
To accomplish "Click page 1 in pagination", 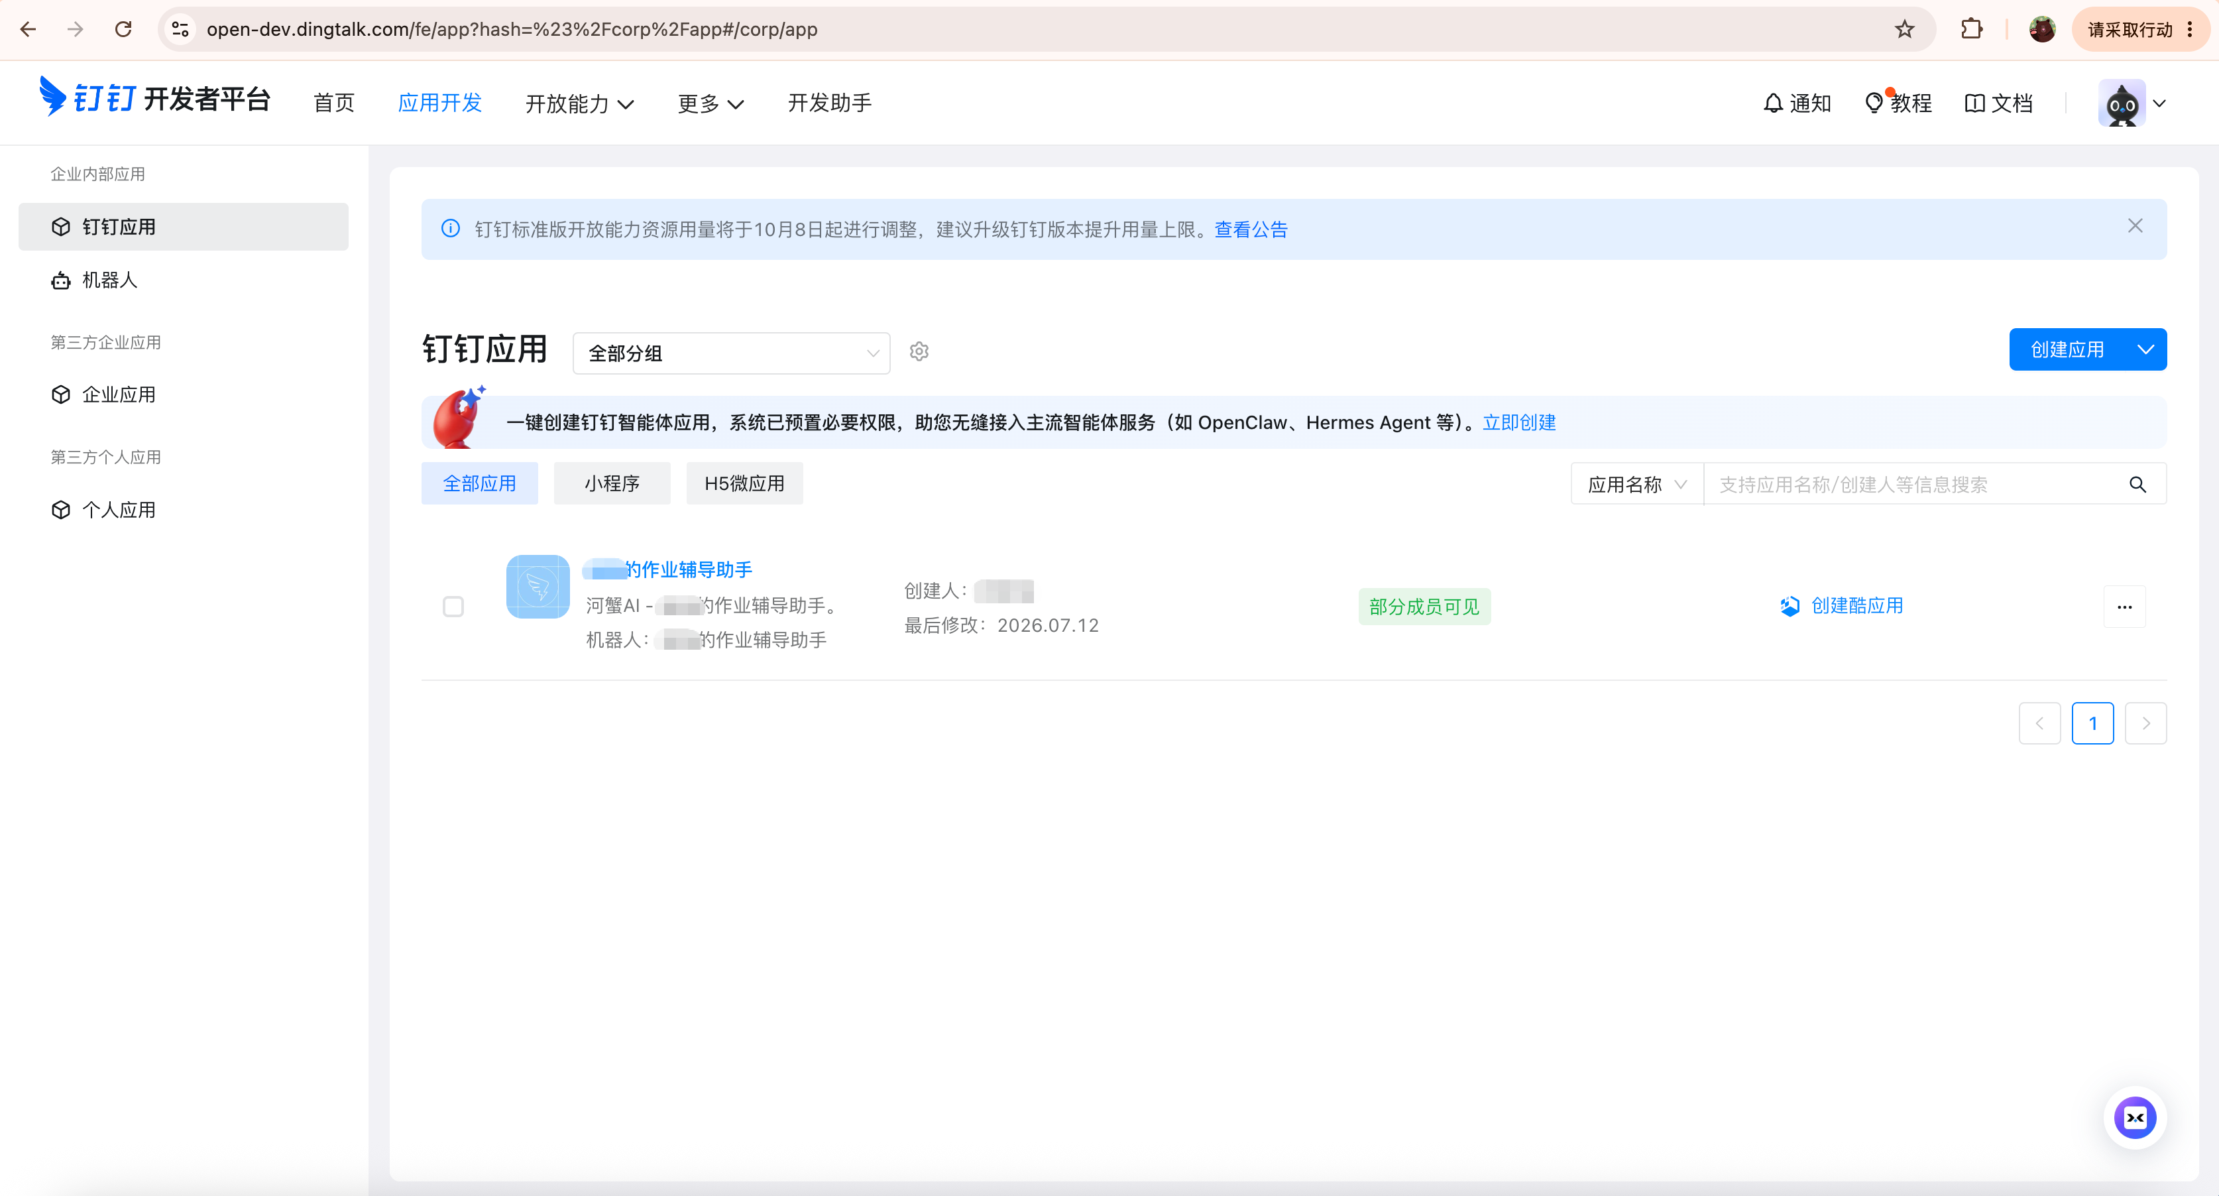I will tap(2092, 723).
